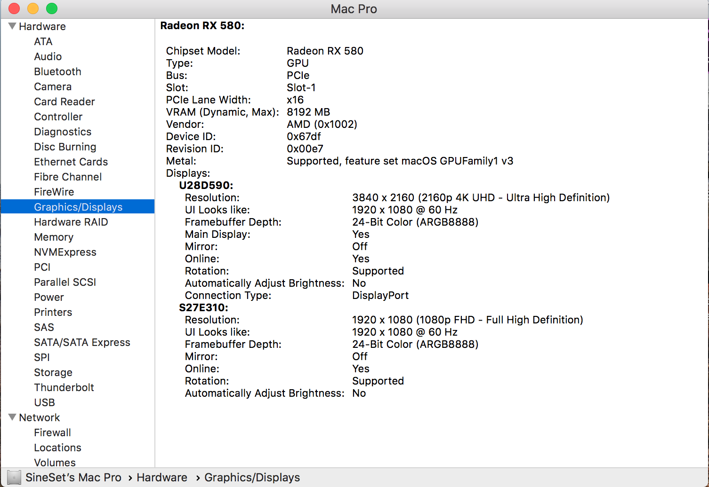Screen dimensions: 709x487
Task: Select Fibre Channel in the sidebar
Action: point(68,177)
